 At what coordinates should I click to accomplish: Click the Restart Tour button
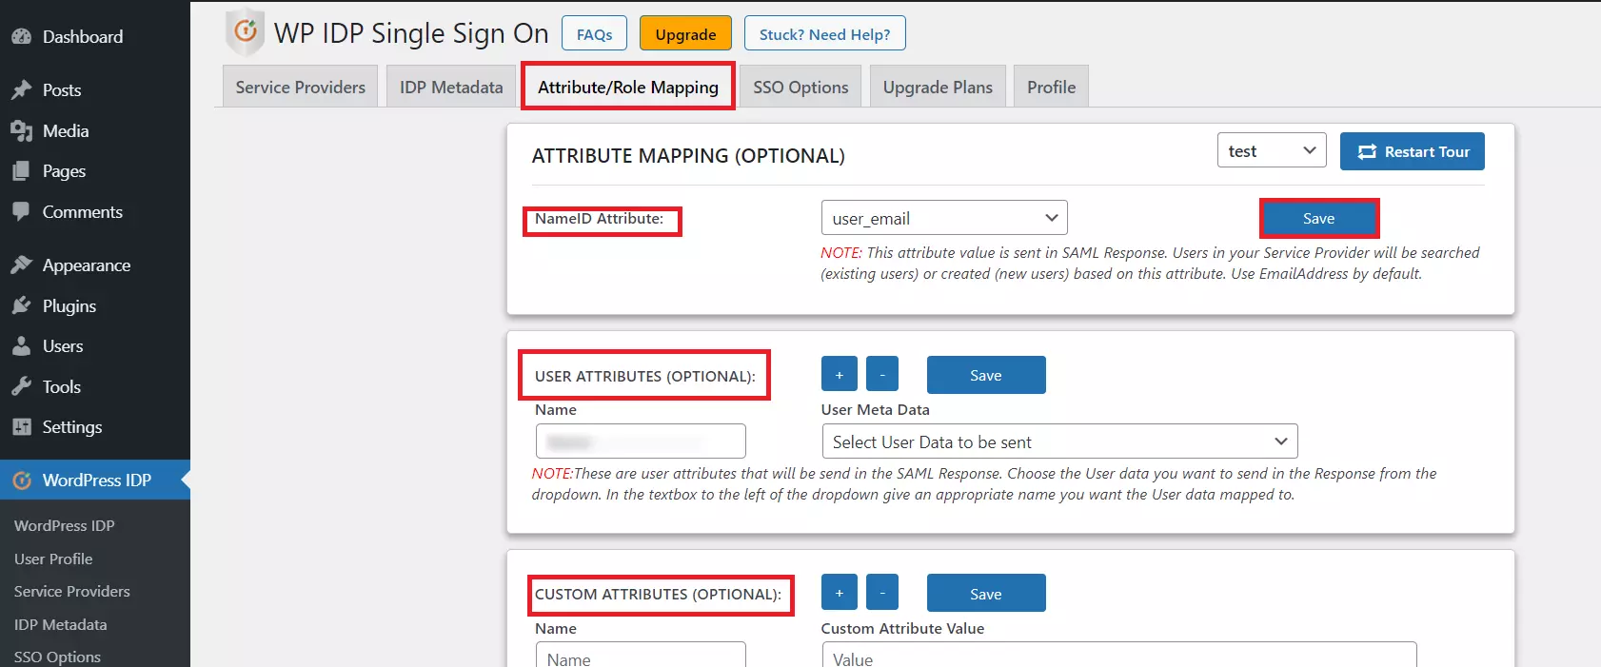(x=1412, y=151)
